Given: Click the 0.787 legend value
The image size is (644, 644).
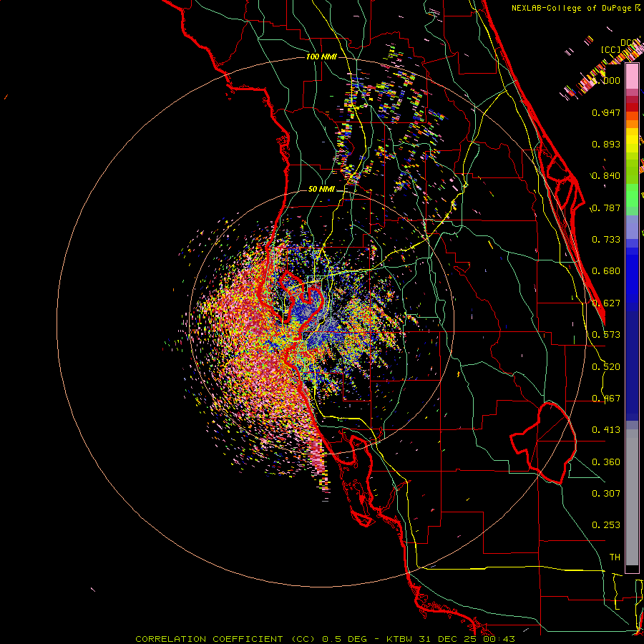Looking at the screenshot, I should (606, 208).
